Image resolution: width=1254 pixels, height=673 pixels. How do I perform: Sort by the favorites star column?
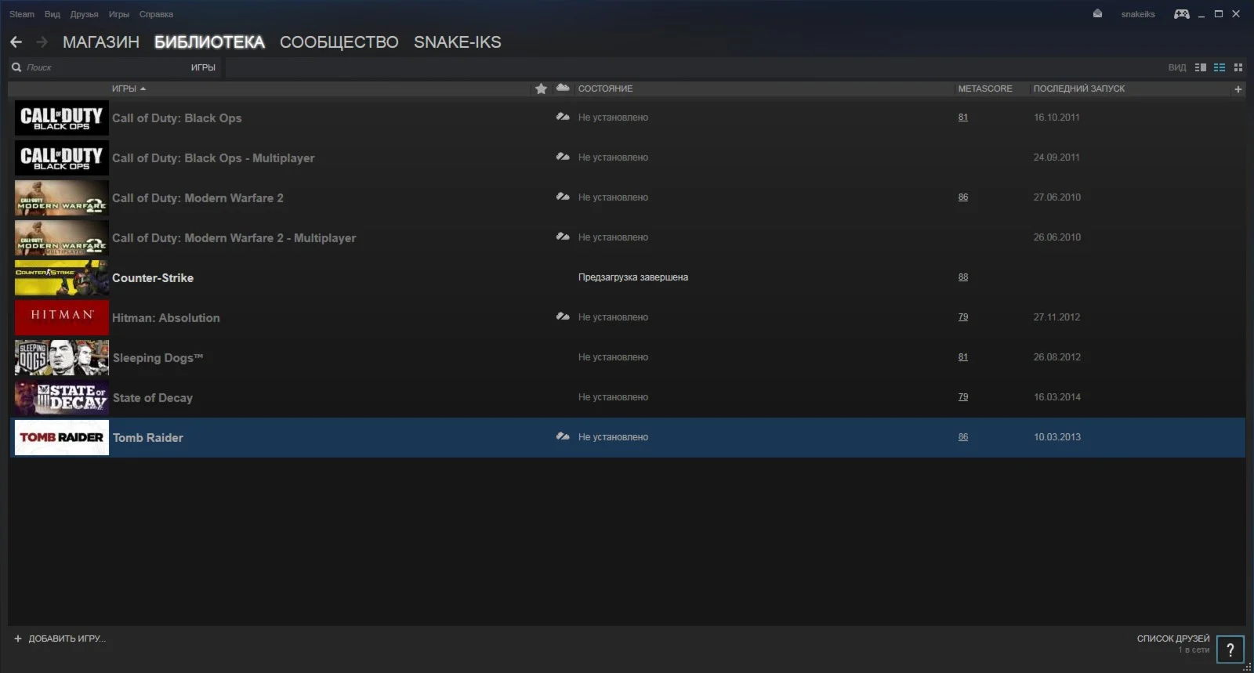pyautogui.click(x=541, y=89)
